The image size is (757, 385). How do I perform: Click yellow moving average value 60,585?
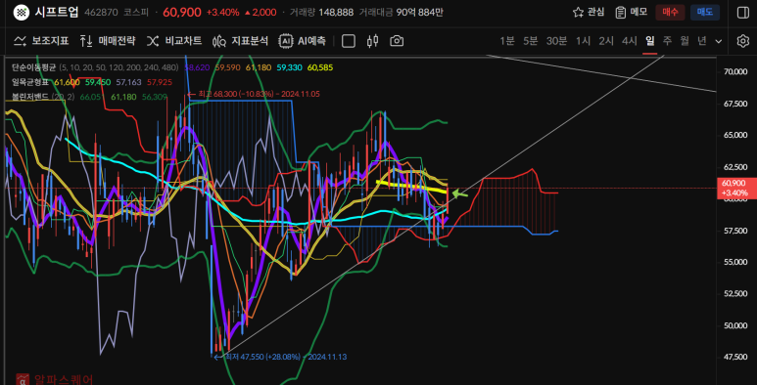point(320,67)
